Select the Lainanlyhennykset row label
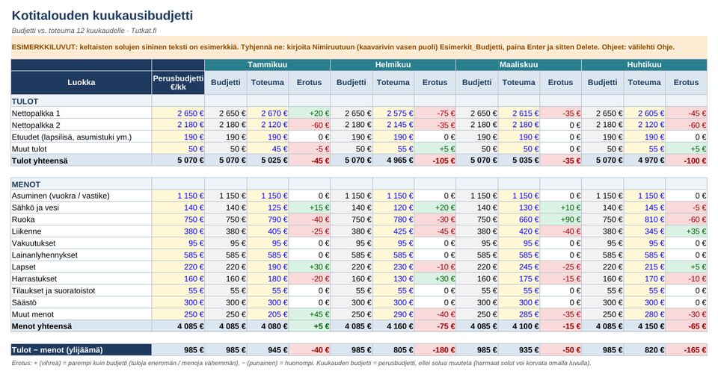The width and height of the screenshot is (718, 377). tap(82, 255)
